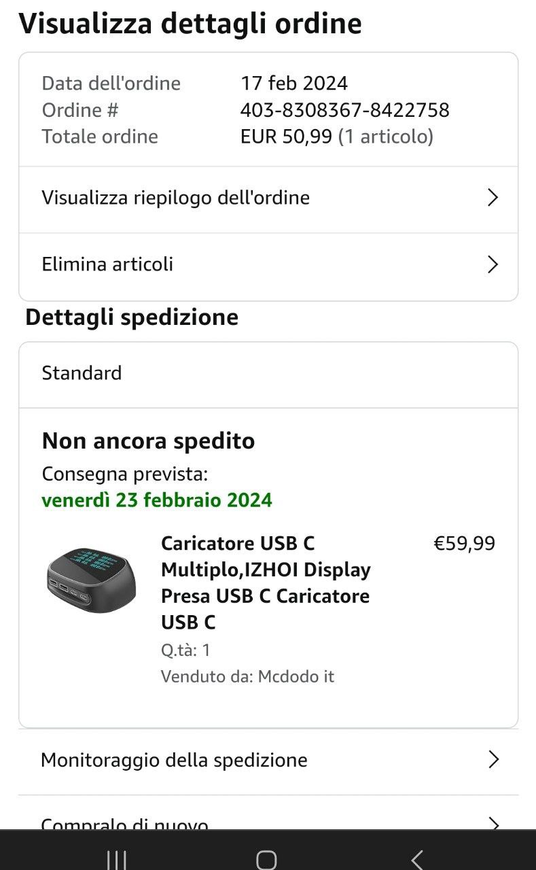Open Monitoraggio della spedizione
The image size is (536, 870).
click(x=174, y=760)
